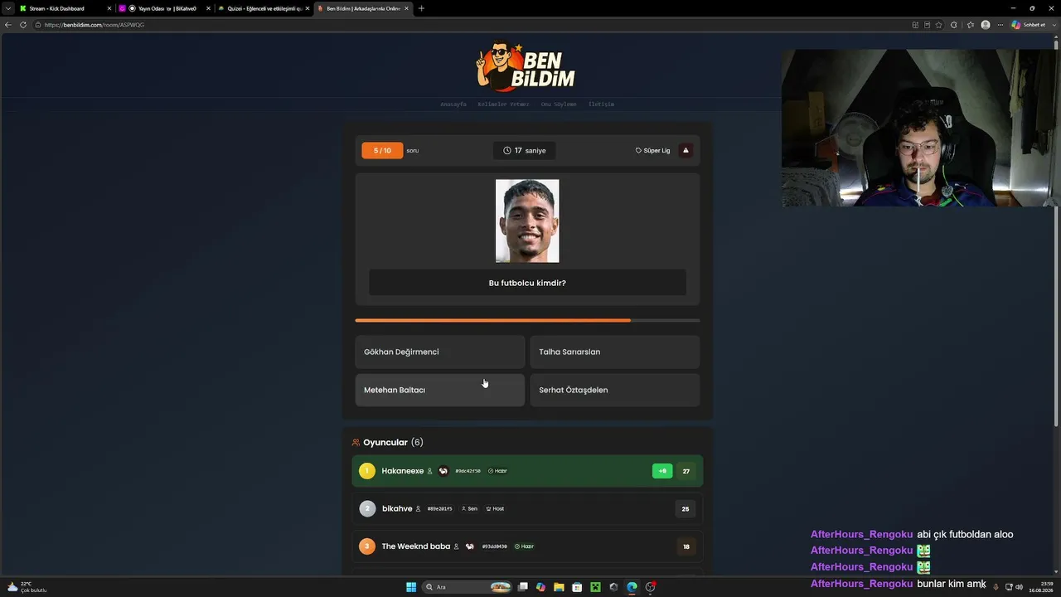Viewport: 1061px width, 597px height.
Task: Open the Onu Söyleme nav link
Action: [559, 104]
